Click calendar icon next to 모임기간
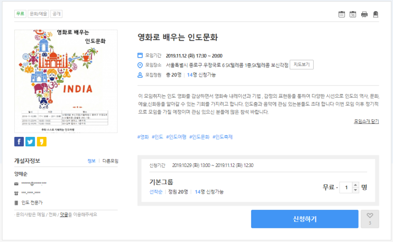This screenshot has height=242, width=393. 140,55
